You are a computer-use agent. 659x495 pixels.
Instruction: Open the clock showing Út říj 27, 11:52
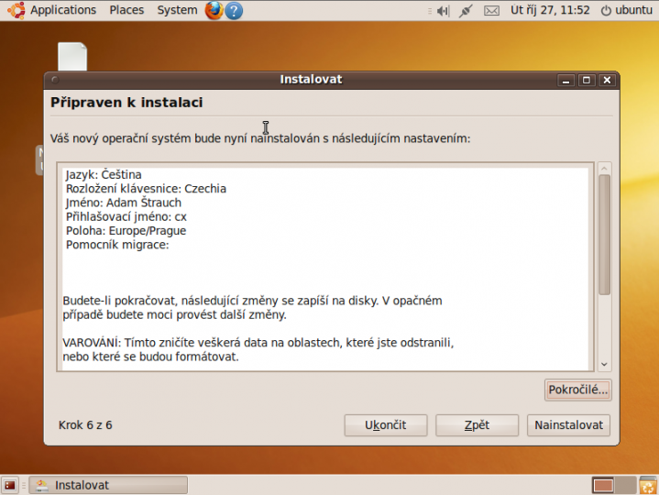pyautogui.click(x=550, y=10)
